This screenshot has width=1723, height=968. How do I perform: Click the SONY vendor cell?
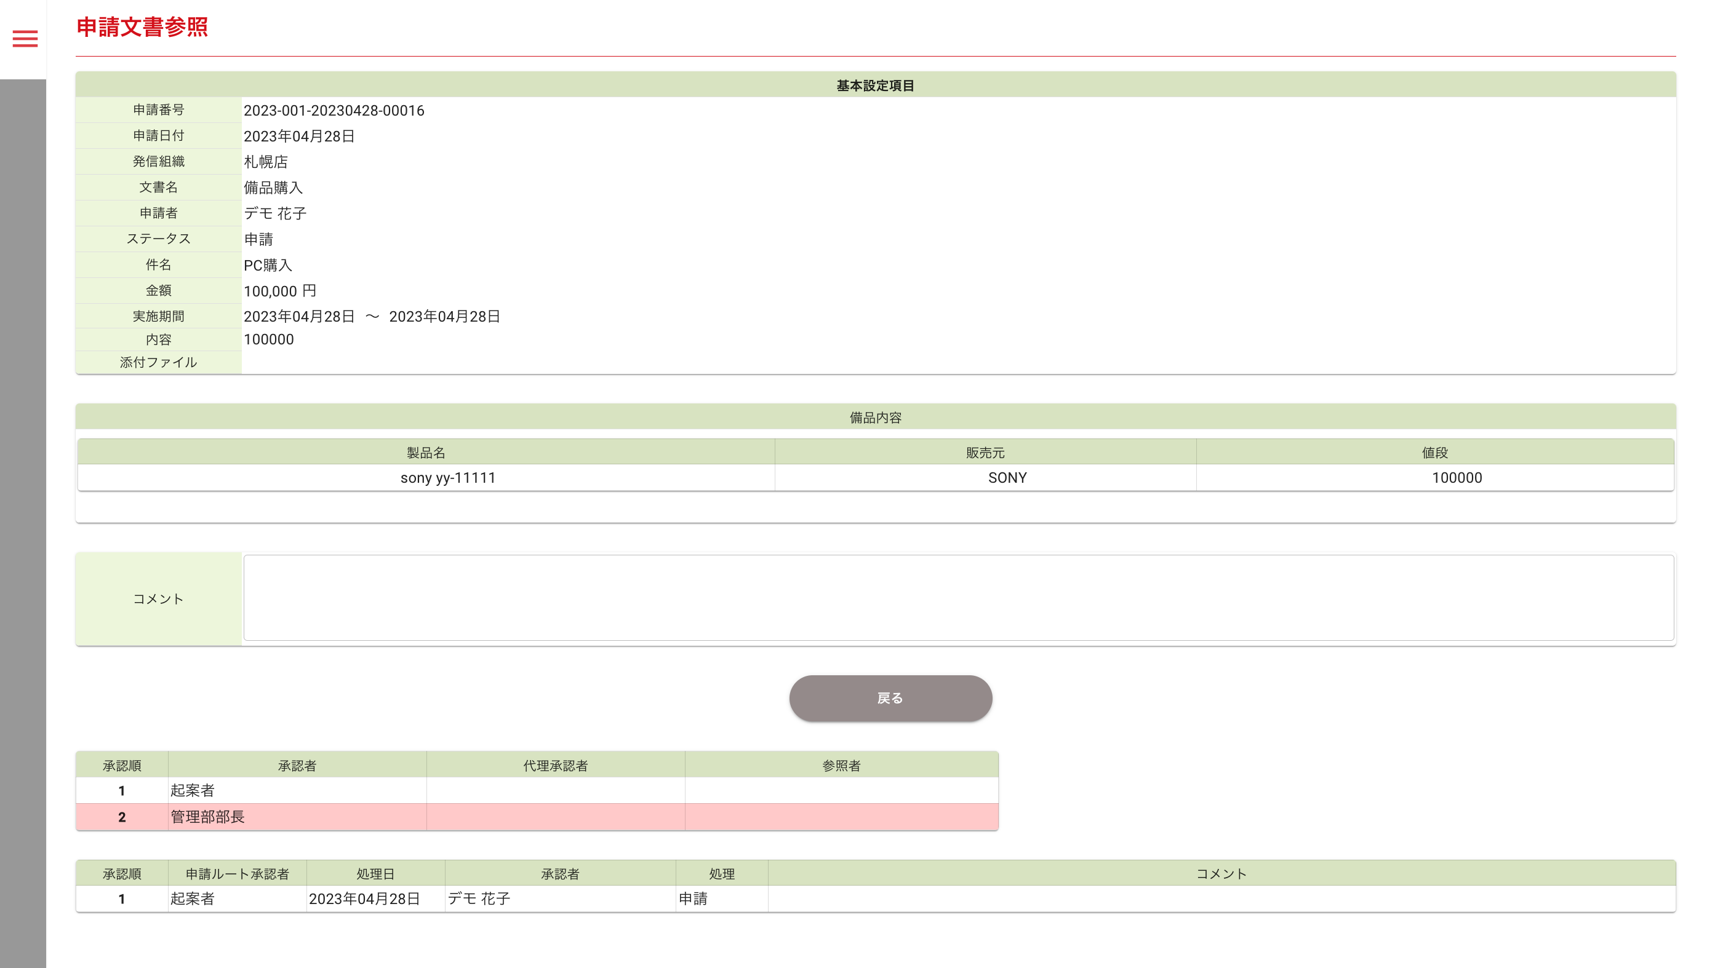point(1007,478)
